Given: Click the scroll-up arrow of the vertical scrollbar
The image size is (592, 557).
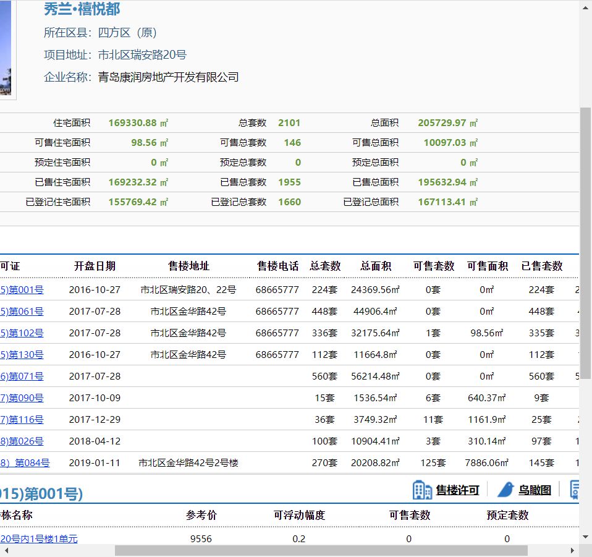Looking at the screenshot, I should pos(586,7).
